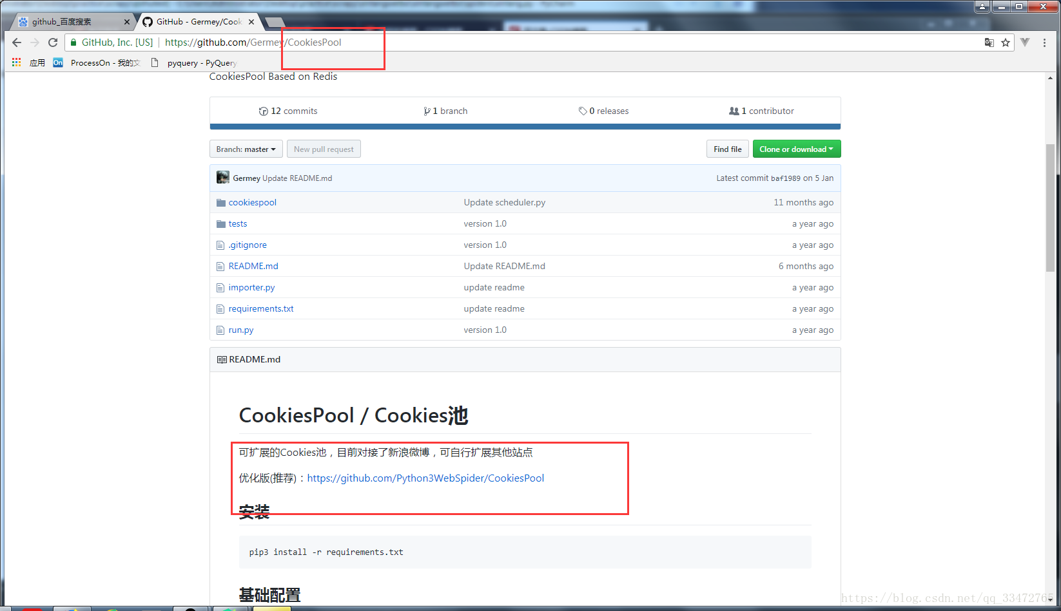Open the .gitignore file
1061x611 pixels.
point(248,245)
